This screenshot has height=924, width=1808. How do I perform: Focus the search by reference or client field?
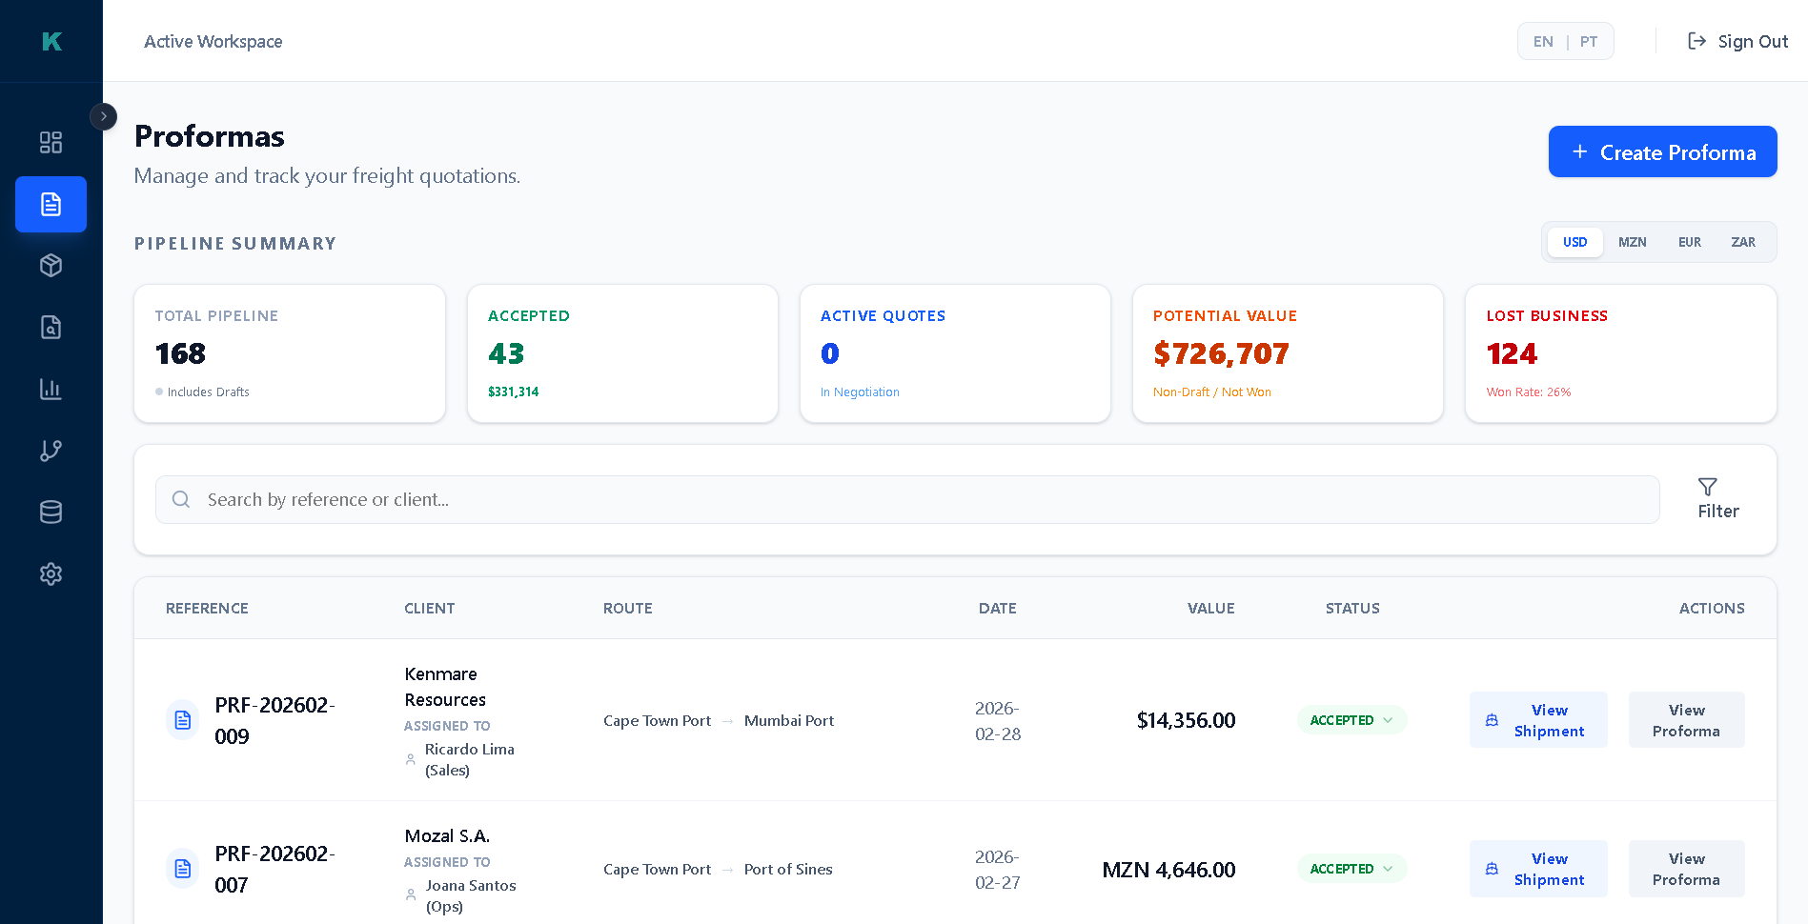tap(905, 499)
